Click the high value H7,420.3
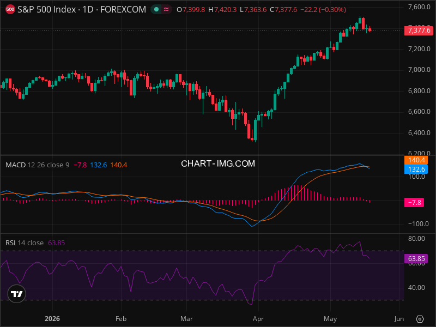Screen dimensions: 436x327 pyautogui.click(x=222, y=10)
